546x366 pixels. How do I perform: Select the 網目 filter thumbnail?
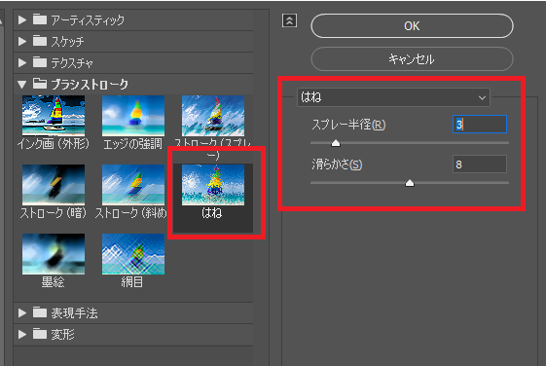tap(133, 254)
